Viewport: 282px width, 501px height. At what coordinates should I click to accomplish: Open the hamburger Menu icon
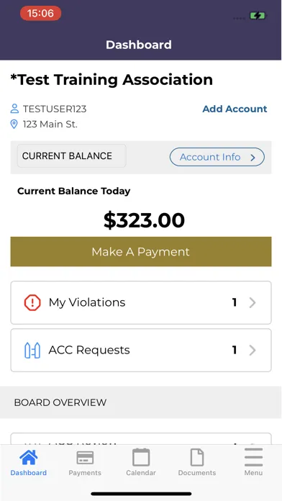[253, 457]
